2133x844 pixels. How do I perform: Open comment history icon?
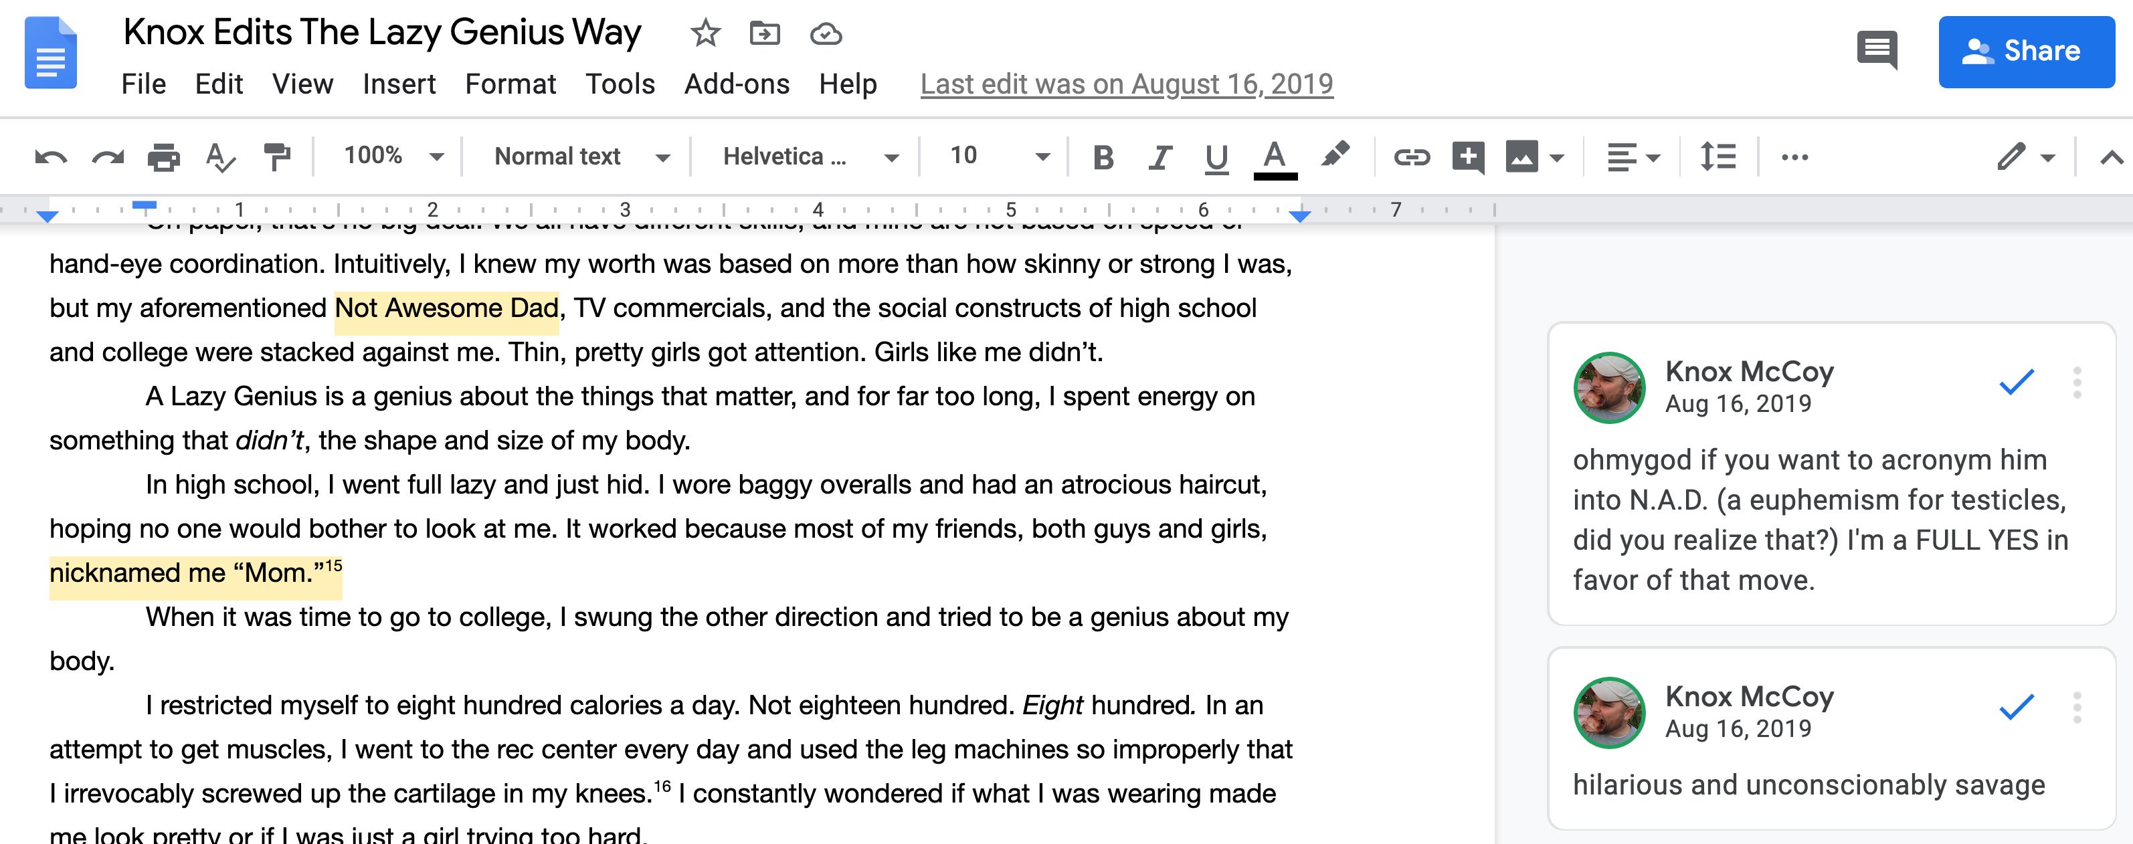tap(1876, 51)
